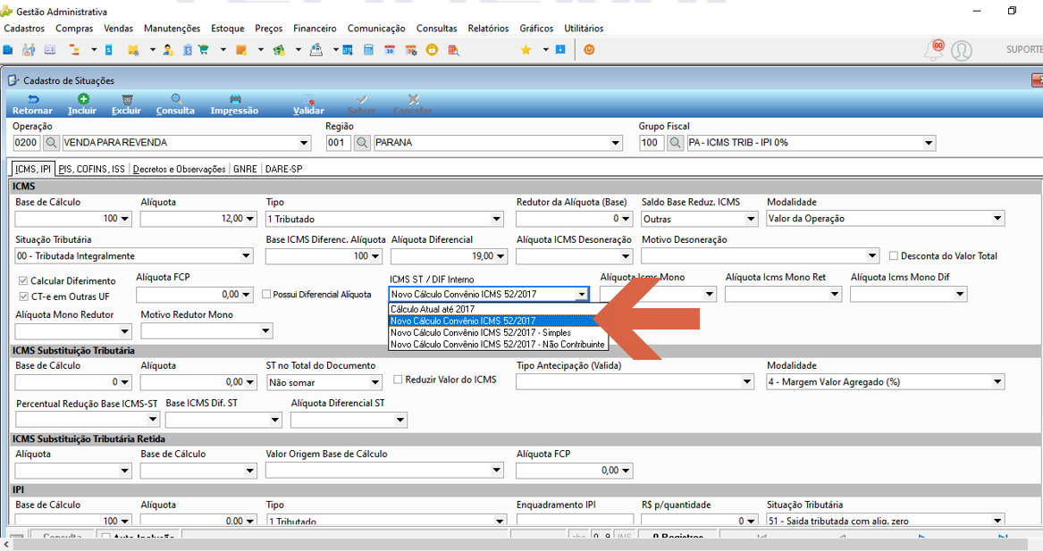Open the Região PARANA dropdown arrow

615,143
